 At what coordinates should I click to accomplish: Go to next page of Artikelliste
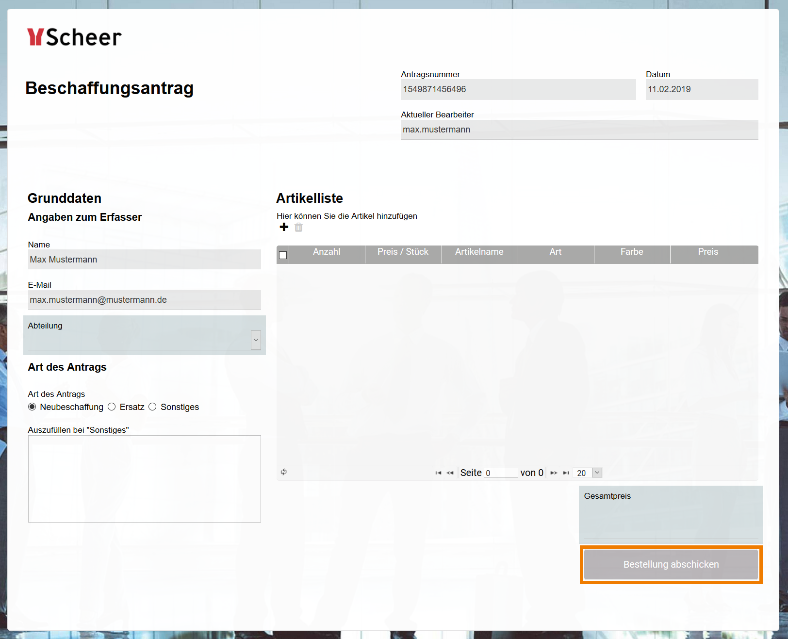click(554, 473)
